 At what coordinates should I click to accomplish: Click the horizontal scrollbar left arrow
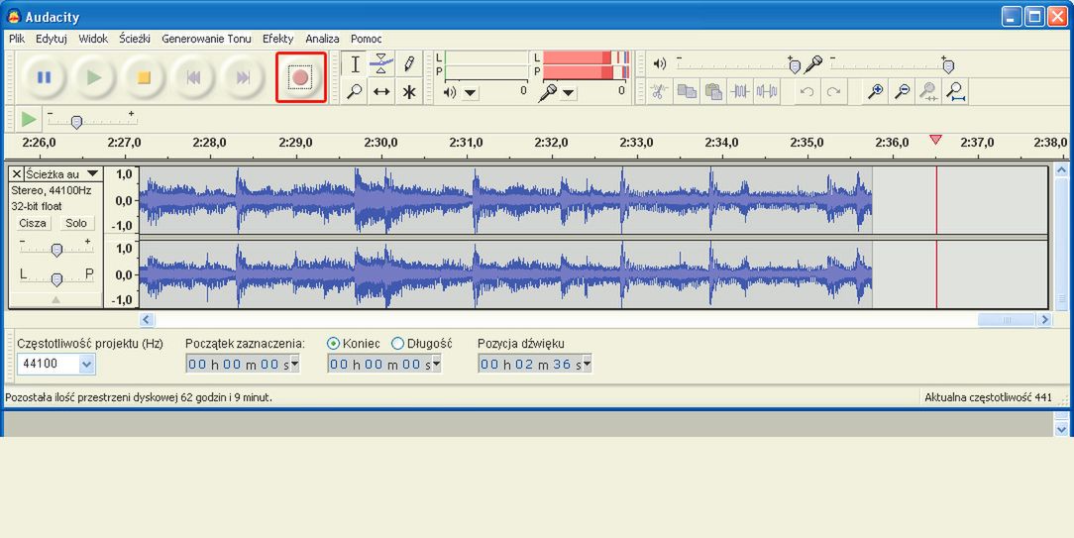[x=147, y=319]
